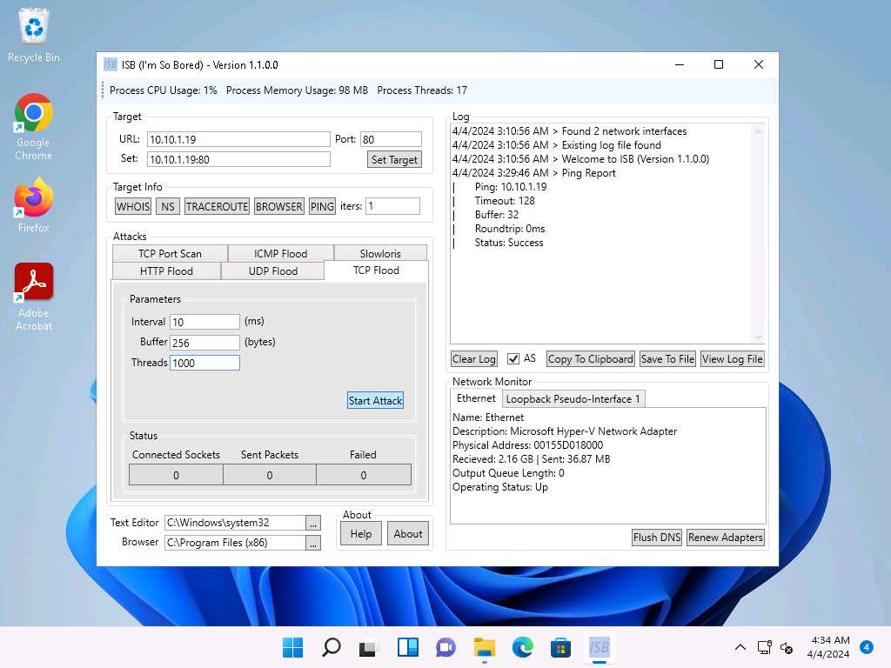Image resolution: width=891 pixels, height=668 pixels.
Task: Open File Explorer from taskbar
Action: [484, 647]
